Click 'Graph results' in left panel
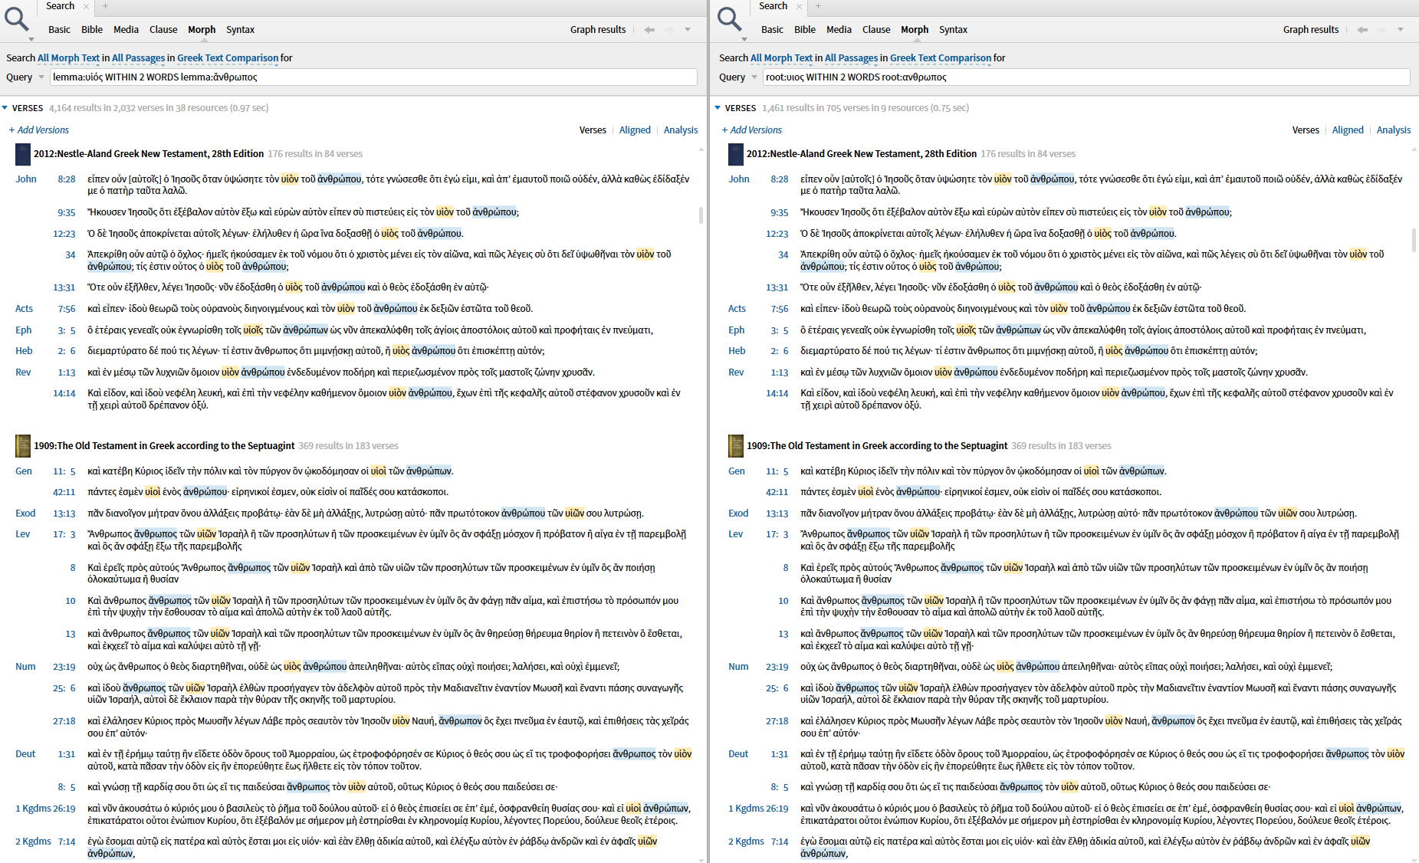 click(x=598, y=30)
